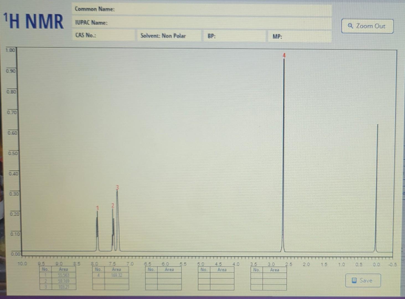Select red peak marker 2

tap(113, 206)
